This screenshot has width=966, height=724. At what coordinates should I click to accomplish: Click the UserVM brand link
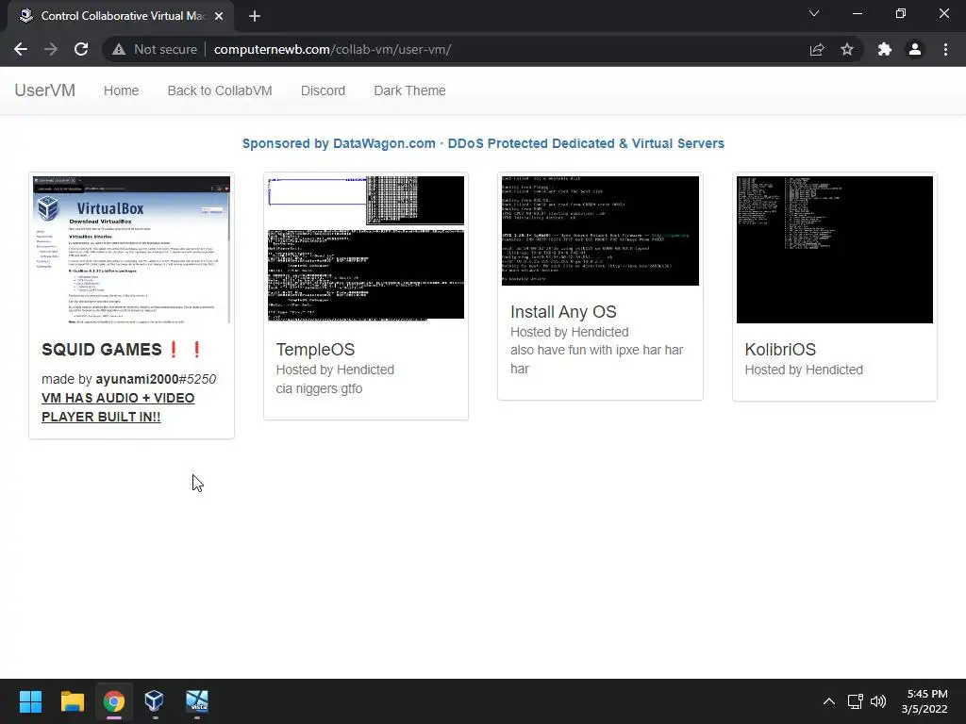(x=45, y=90)
